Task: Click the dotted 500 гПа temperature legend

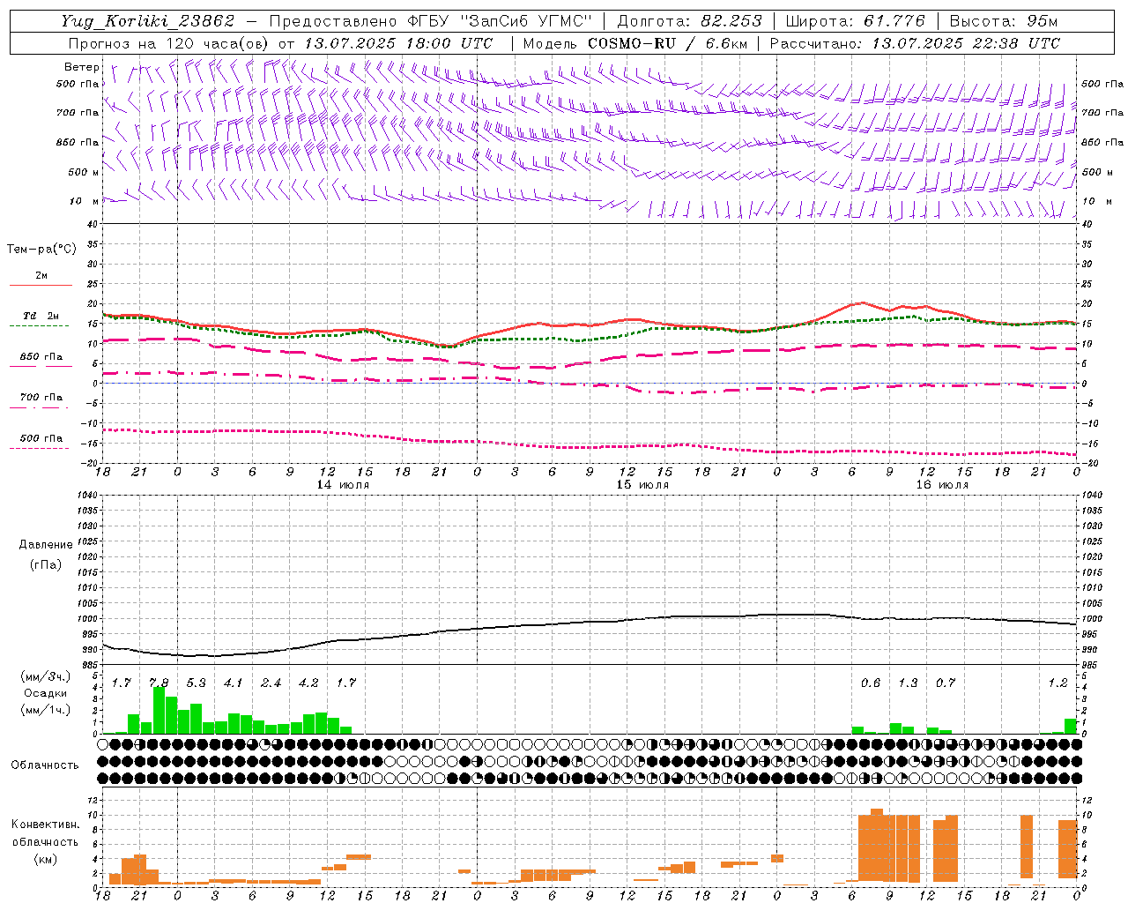Action: pyautogui.click(x=41, y=442)
